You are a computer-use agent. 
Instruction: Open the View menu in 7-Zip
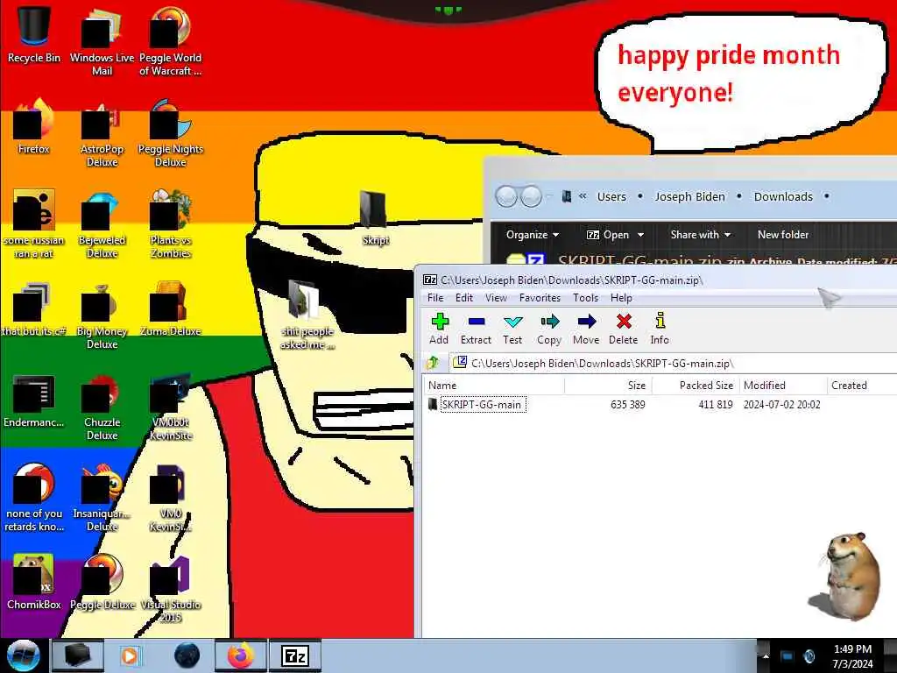click(496, 298)
